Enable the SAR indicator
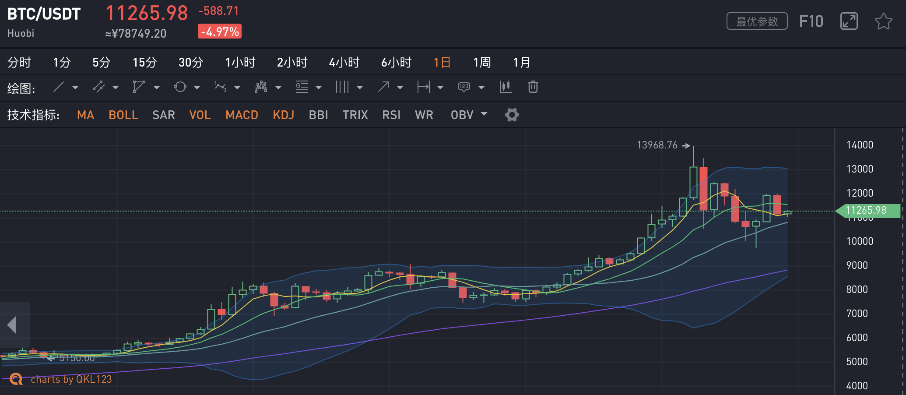Viewport: 906px width, 395px height. point(164,115)
